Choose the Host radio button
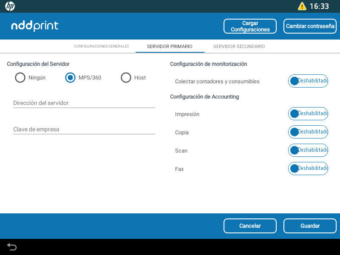Image resolution: width=340 pixels, height=255 pixels. point(126,78)
